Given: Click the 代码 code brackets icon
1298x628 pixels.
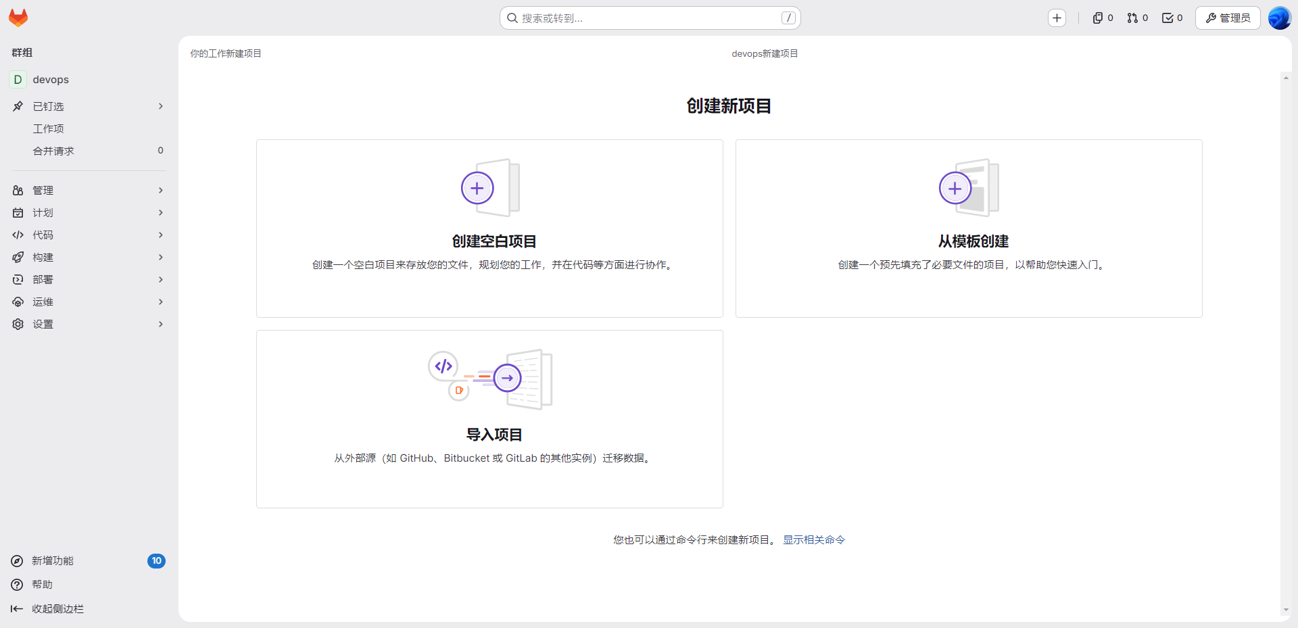Looking at the screenshot, I should tap(18, 235).
